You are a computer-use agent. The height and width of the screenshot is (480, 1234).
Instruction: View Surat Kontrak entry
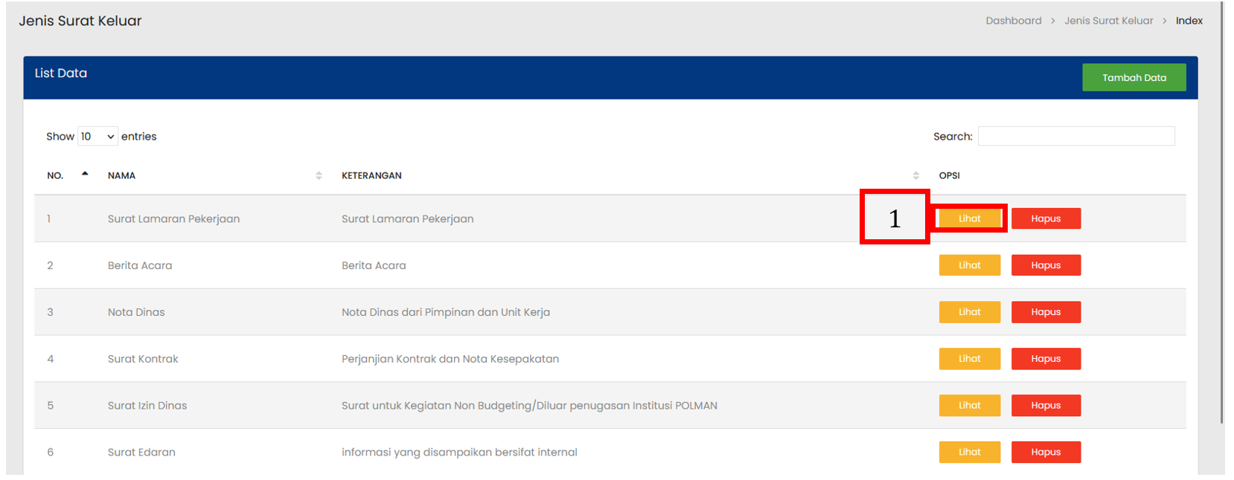(969, 359)
